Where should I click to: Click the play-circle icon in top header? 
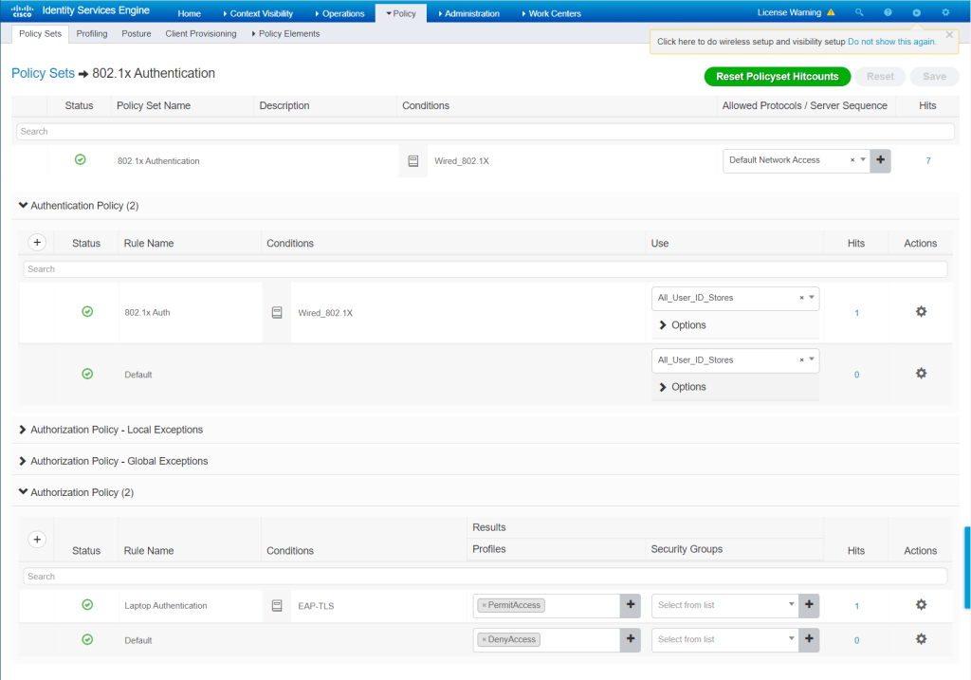click(917, 12)
